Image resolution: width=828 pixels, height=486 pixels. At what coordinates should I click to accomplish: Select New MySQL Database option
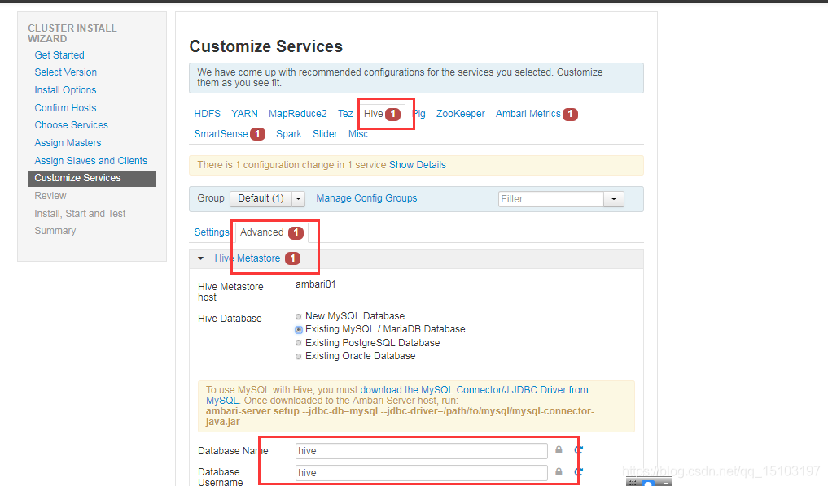(x=298, y=316)
